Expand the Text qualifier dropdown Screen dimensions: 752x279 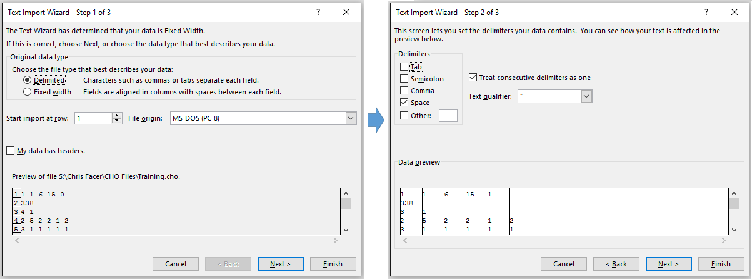coord(586,96)
